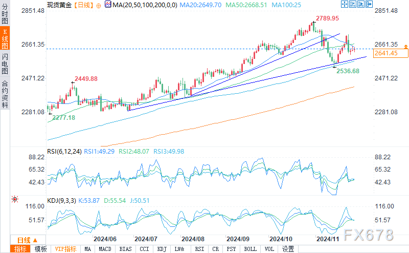Open the 【日线】 period label in chart title
The height and width of the screenshot is (253, 409).
(x=83, y=5)
